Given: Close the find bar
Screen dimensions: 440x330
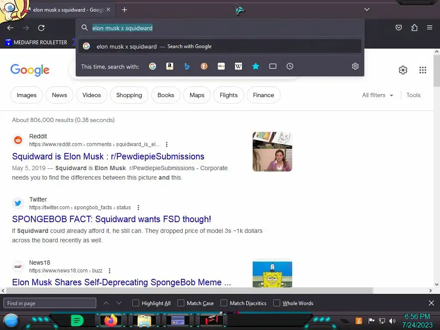Looking at the screenshot, I should point(431,303).
